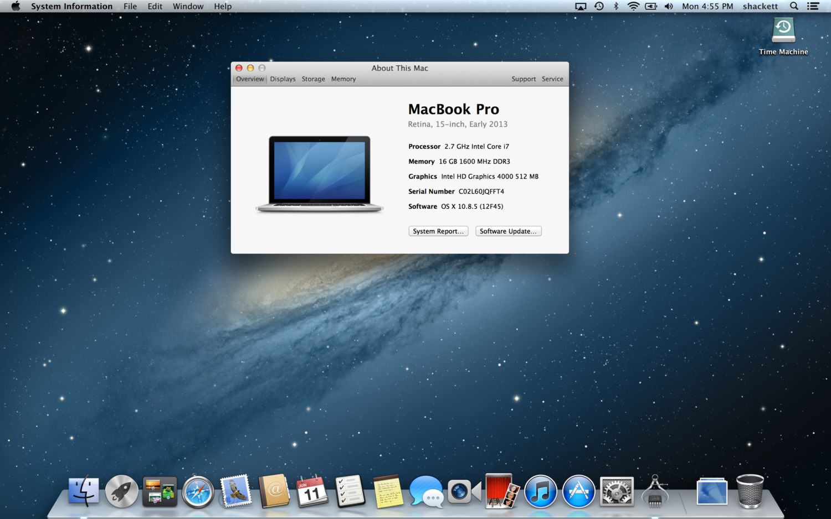Open the Help menu
The height and width of the screenshot is (519, 831).
point(223,6)
